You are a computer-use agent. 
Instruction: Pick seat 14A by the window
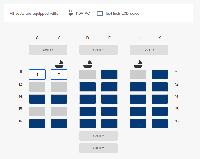click(37, 99)
